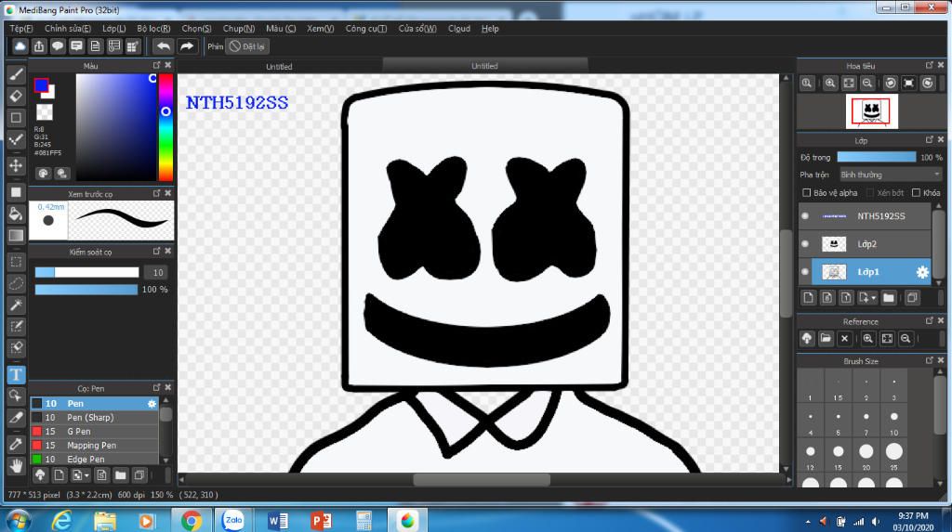Viewport: 952px width, 532px height.
Task: Toggle visibility of NTH5192SS layer
Action: click(x=805, y=216)
